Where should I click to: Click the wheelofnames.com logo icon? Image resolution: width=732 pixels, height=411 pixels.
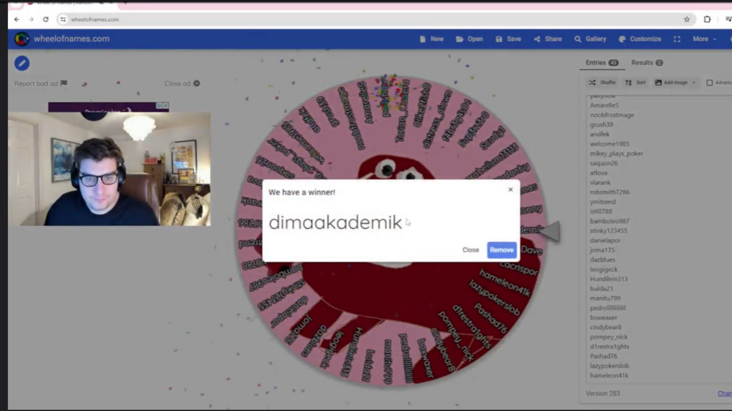21,39
